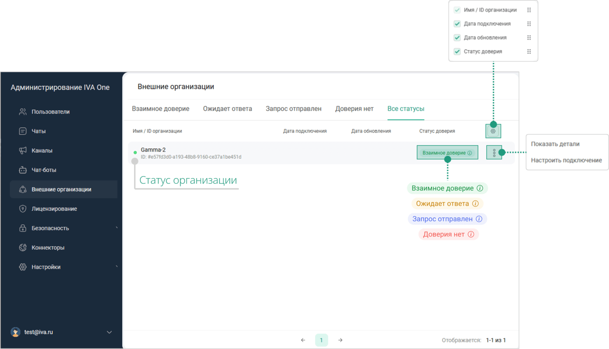Click the Connectors globe icon
The image size is (609, 349).
[x=23, y=248]
